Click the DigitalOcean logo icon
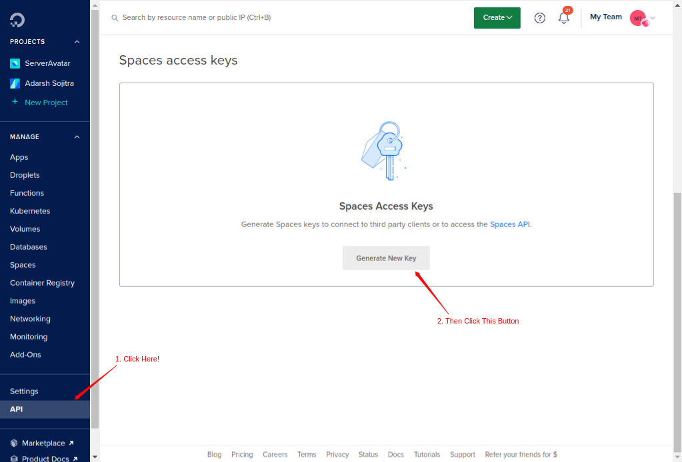Viewport: 682px width, 462px height. pyautogui.click(x=17, y=20)
